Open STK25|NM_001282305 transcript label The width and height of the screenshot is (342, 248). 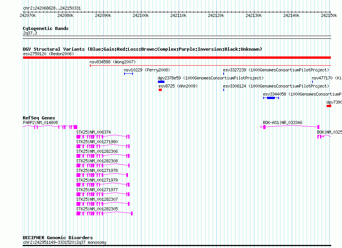coord(97,209)
